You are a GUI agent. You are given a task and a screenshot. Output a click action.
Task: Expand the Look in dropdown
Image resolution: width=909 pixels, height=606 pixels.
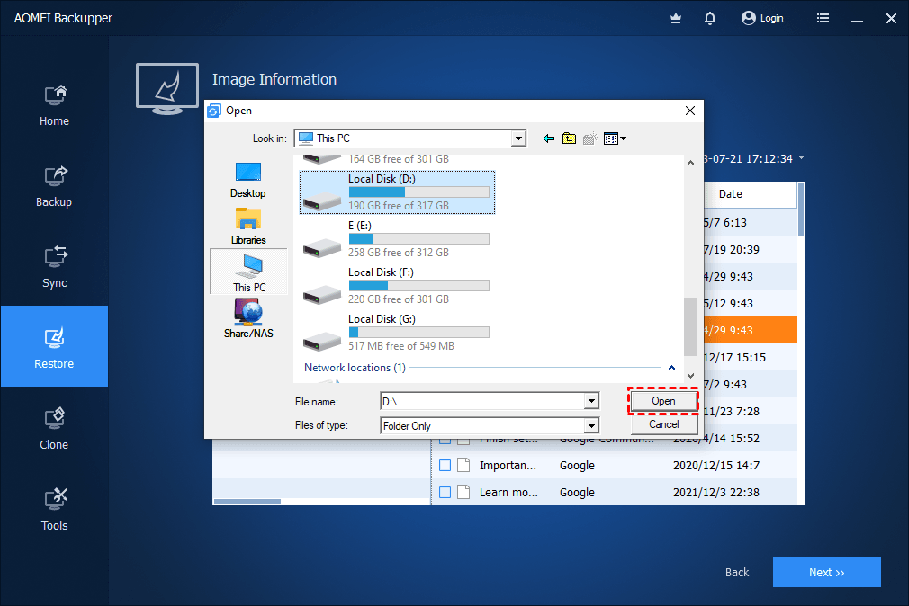pyautogui.click(x=518, y=138)
